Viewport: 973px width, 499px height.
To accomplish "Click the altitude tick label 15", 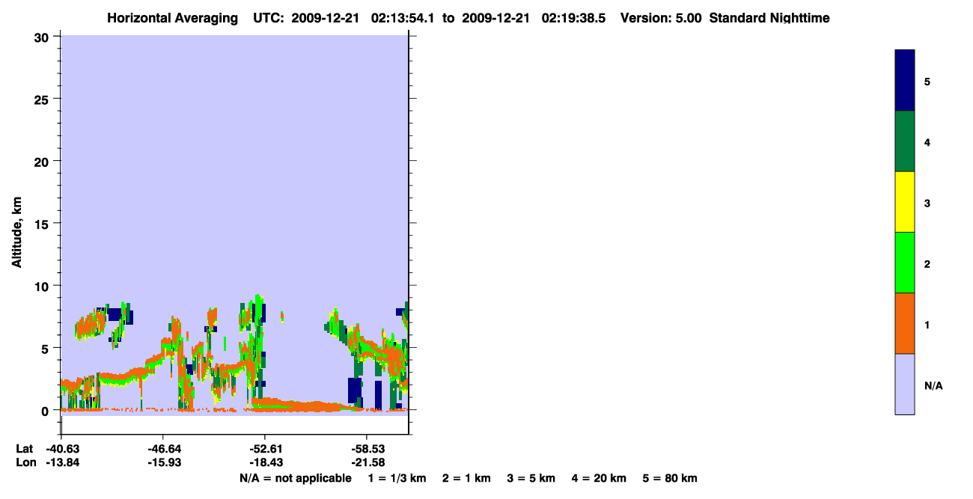I will 43,224.
